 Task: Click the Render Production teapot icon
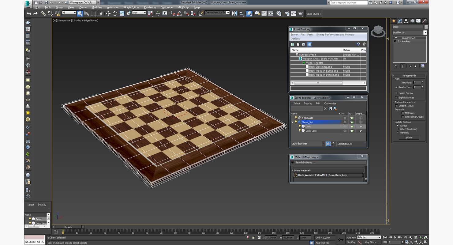click(x=301, y=13)
